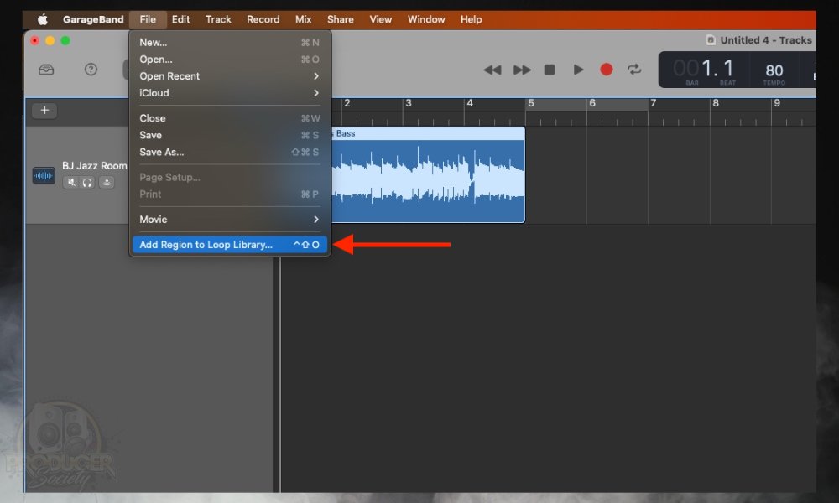Open the Track menu

pos(218,18)
